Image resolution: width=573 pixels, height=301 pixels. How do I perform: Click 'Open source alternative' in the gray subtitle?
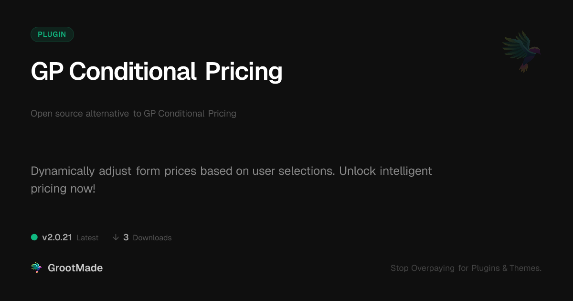[x=80, y=114]
